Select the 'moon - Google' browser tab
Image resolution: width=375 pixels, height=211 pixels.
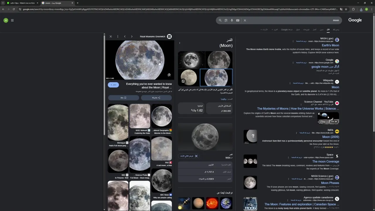(x=57, y=3)
